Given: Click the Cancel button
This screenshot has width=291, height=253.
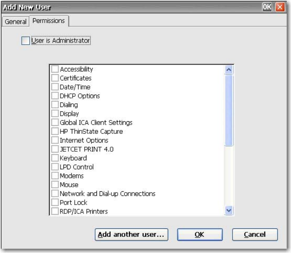Looking at the screenshot, I should click(x=255, y=235).
